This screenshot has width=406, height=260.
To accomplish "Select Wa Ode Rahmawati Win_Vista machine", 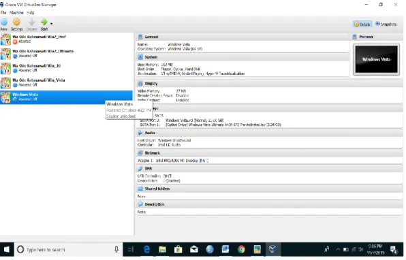I will pyautogui.click(x=67, y=83).
